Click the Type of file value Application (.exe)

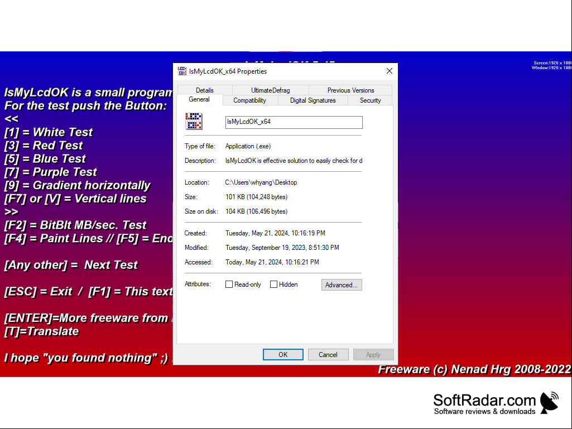point(248,146)
